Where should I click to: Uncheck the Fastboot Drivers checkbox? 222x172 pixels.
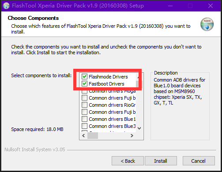pos(84,84)
